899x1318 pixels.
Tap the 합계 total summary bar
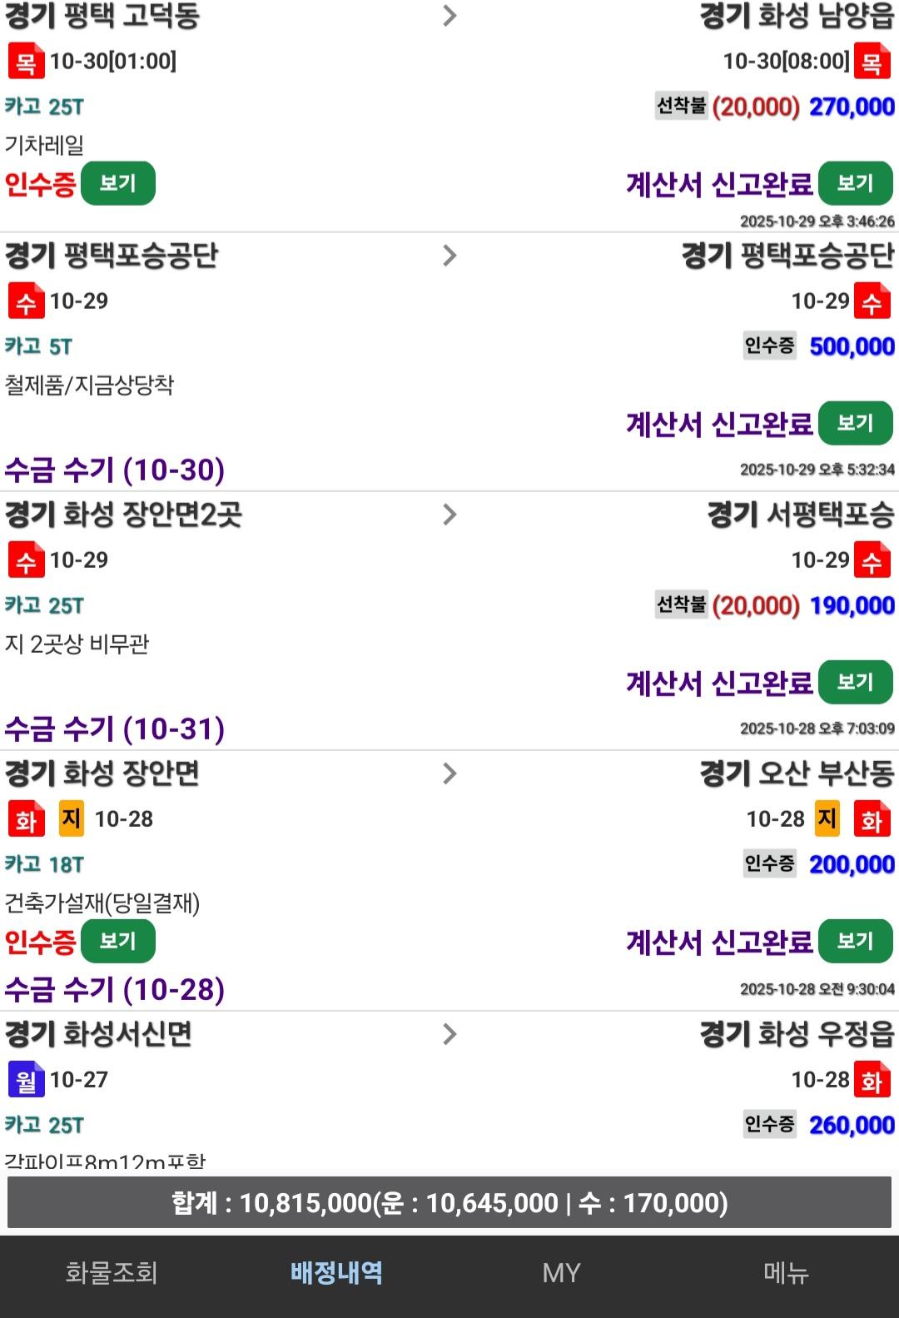tap(449, 1203)
